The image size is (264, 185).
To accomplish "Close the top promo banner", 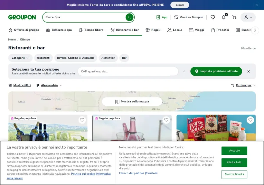I will [256, 5].
